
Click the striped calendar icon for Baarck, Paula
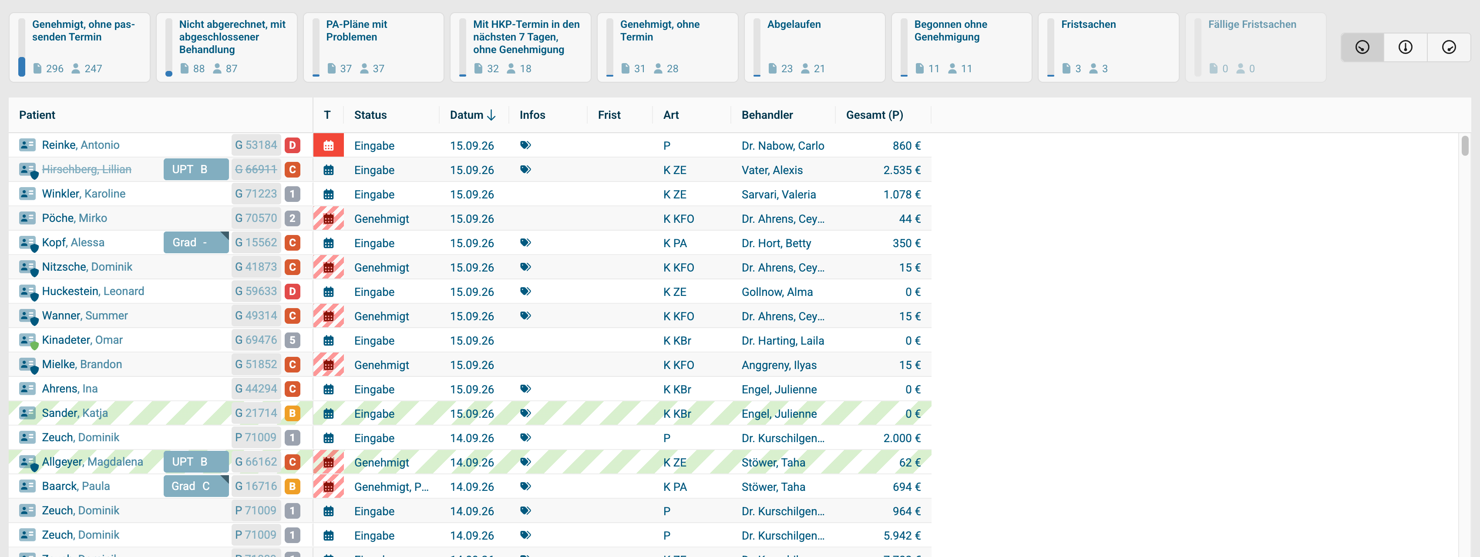point(328,487)
